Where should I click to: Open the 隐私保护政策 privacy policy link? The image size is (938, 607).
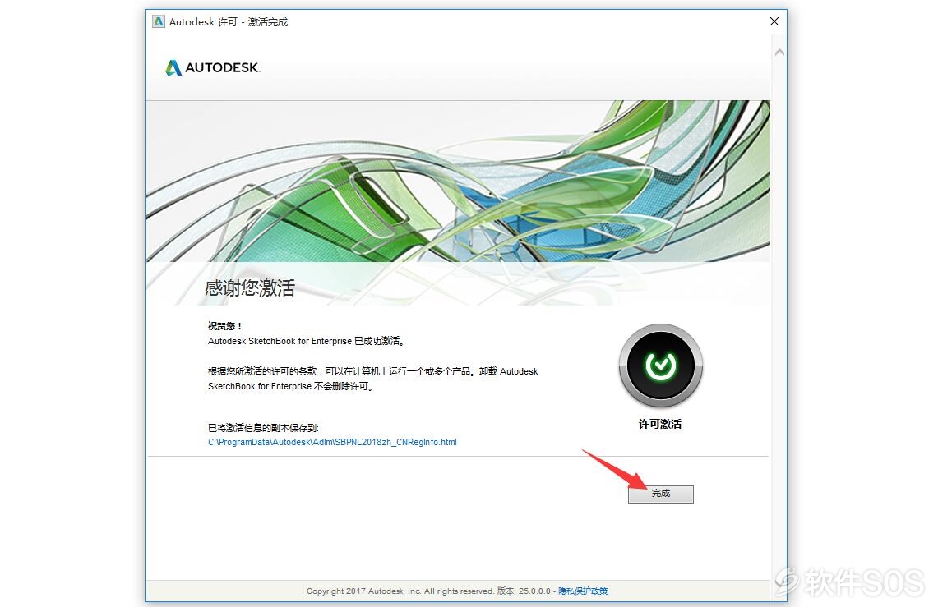583,591
